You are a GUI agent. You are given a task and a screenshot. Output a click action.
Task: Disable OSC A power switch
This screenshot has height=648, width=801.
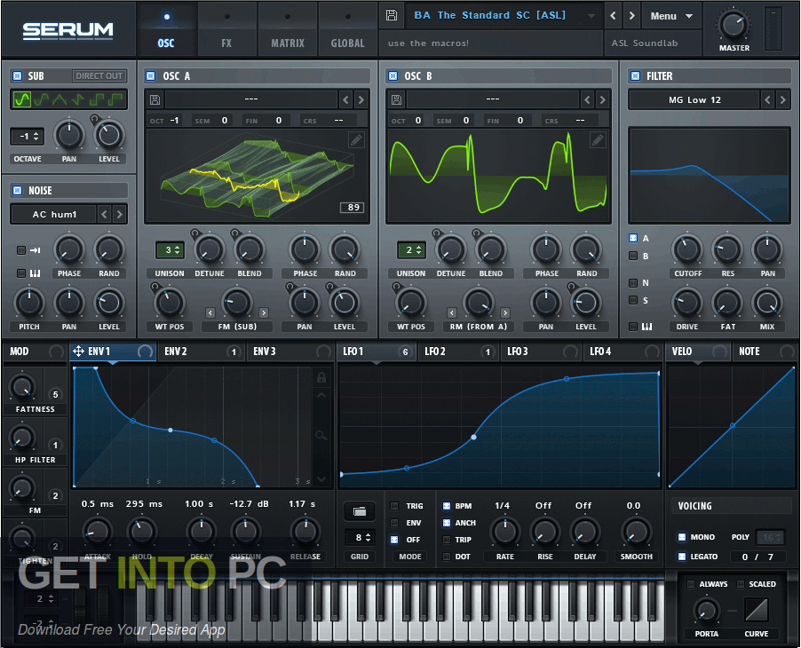(x=151, y=76)
